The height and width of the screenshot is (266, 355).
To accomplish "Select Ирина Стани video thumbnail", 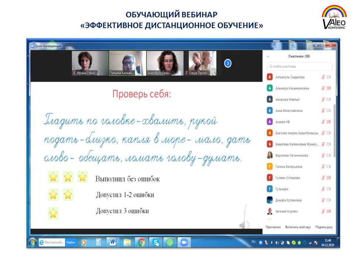I will tap(90, 63).
